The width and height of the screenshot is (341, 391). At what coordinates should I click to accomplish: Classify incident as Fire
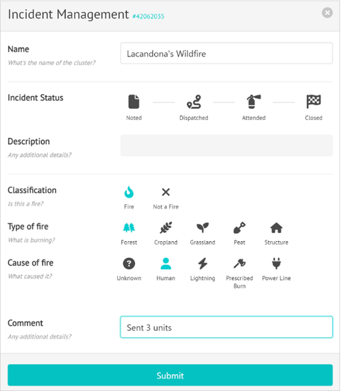click(x=129, y=192)
